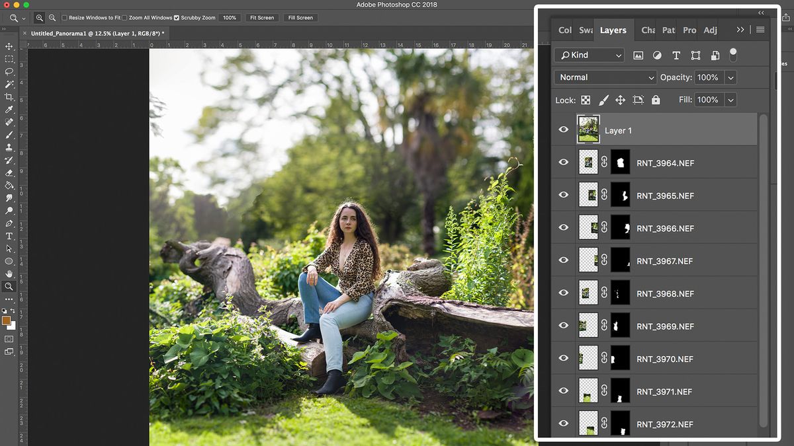Switch to the Layers tab
Screen dimensions: 794x446
click(x=613, y=30)
